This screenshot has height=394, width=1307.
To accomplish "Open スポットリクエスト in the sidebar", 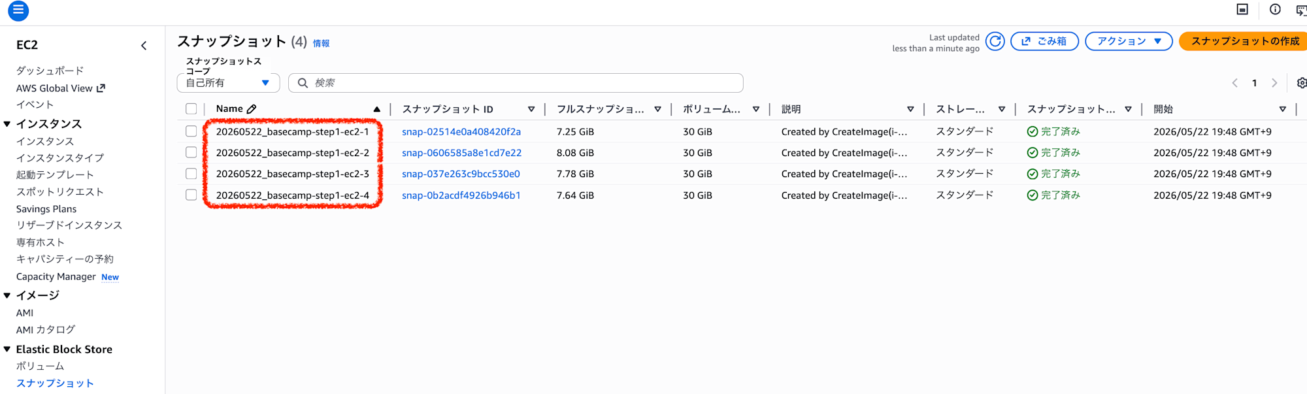I will pyautogui.click(x=60, y=192).
